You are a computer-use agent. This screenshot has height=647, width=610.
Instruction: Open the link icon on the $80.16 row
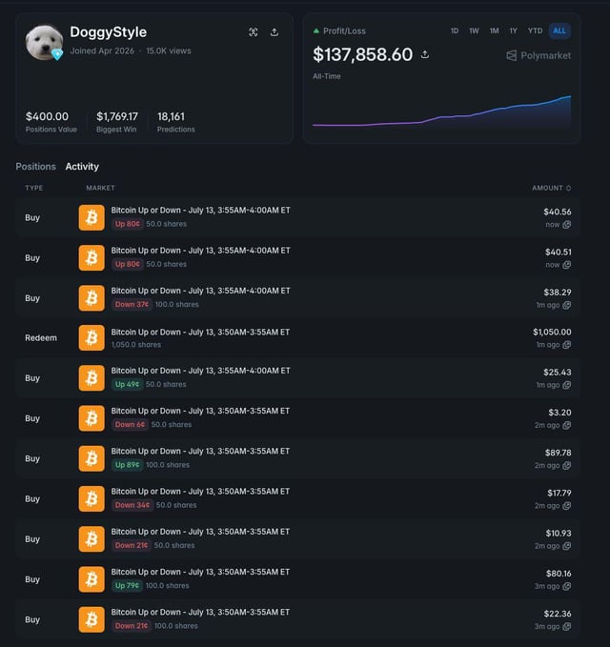tap(567, 586)
